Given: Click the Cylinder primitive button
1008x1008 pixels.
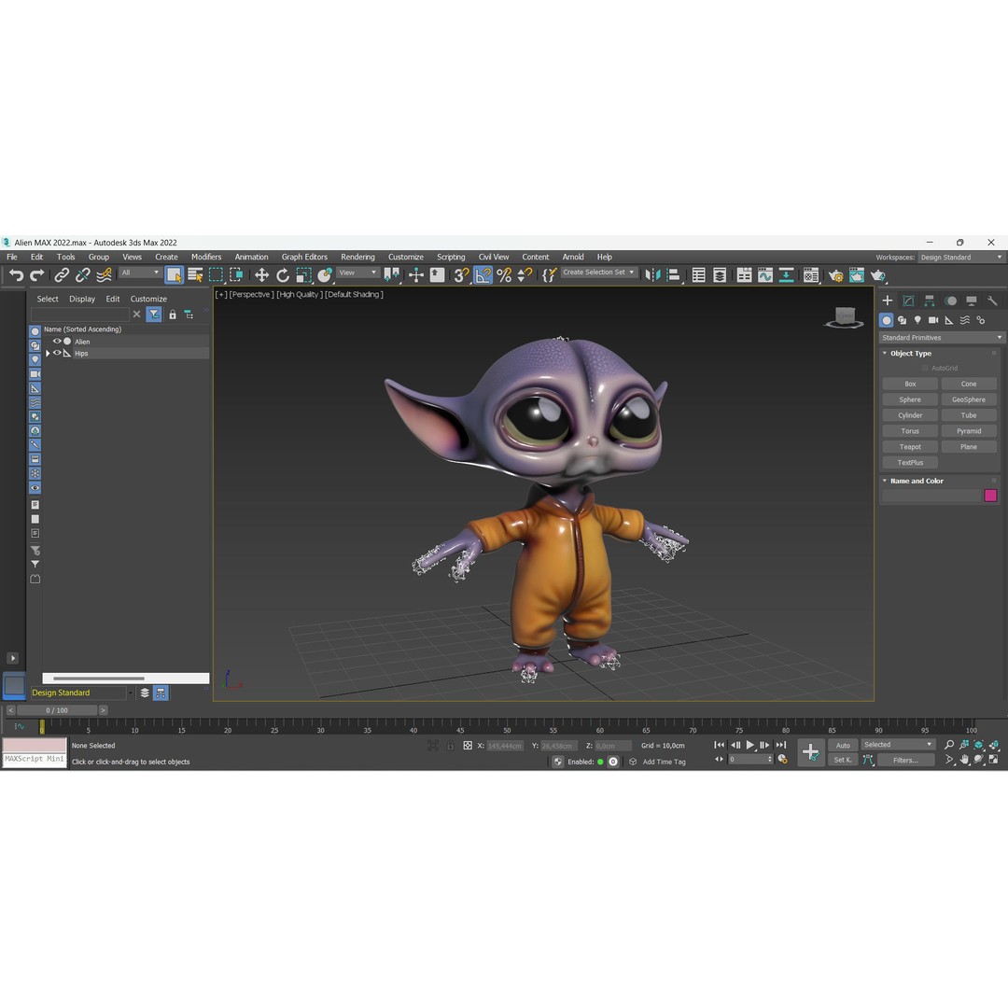Looking at the screenshot, I should click(x=910, y=415).
